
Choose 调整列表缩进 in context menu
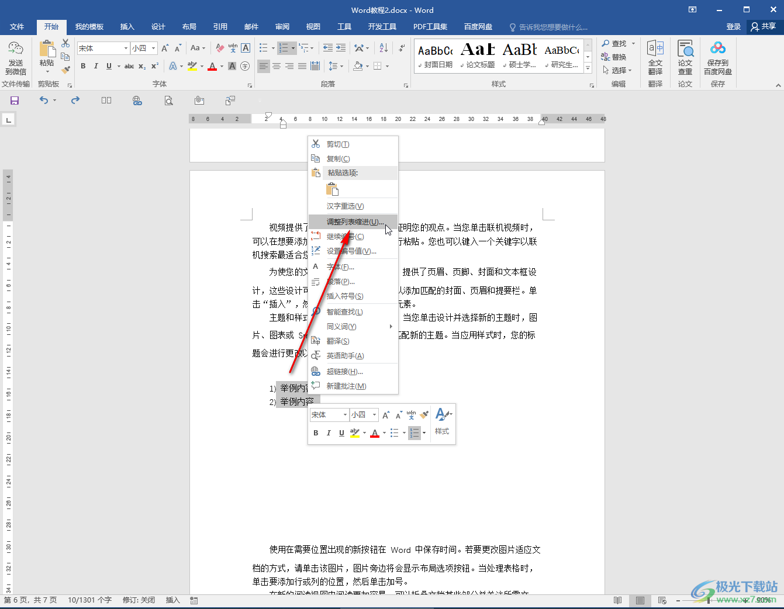[x=353, y=222]
